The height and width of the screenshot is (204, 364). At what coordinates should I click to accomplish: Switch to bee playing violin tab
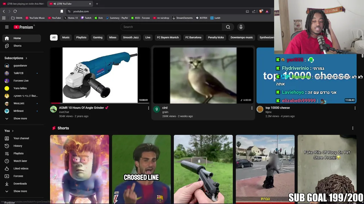point(23,4)
